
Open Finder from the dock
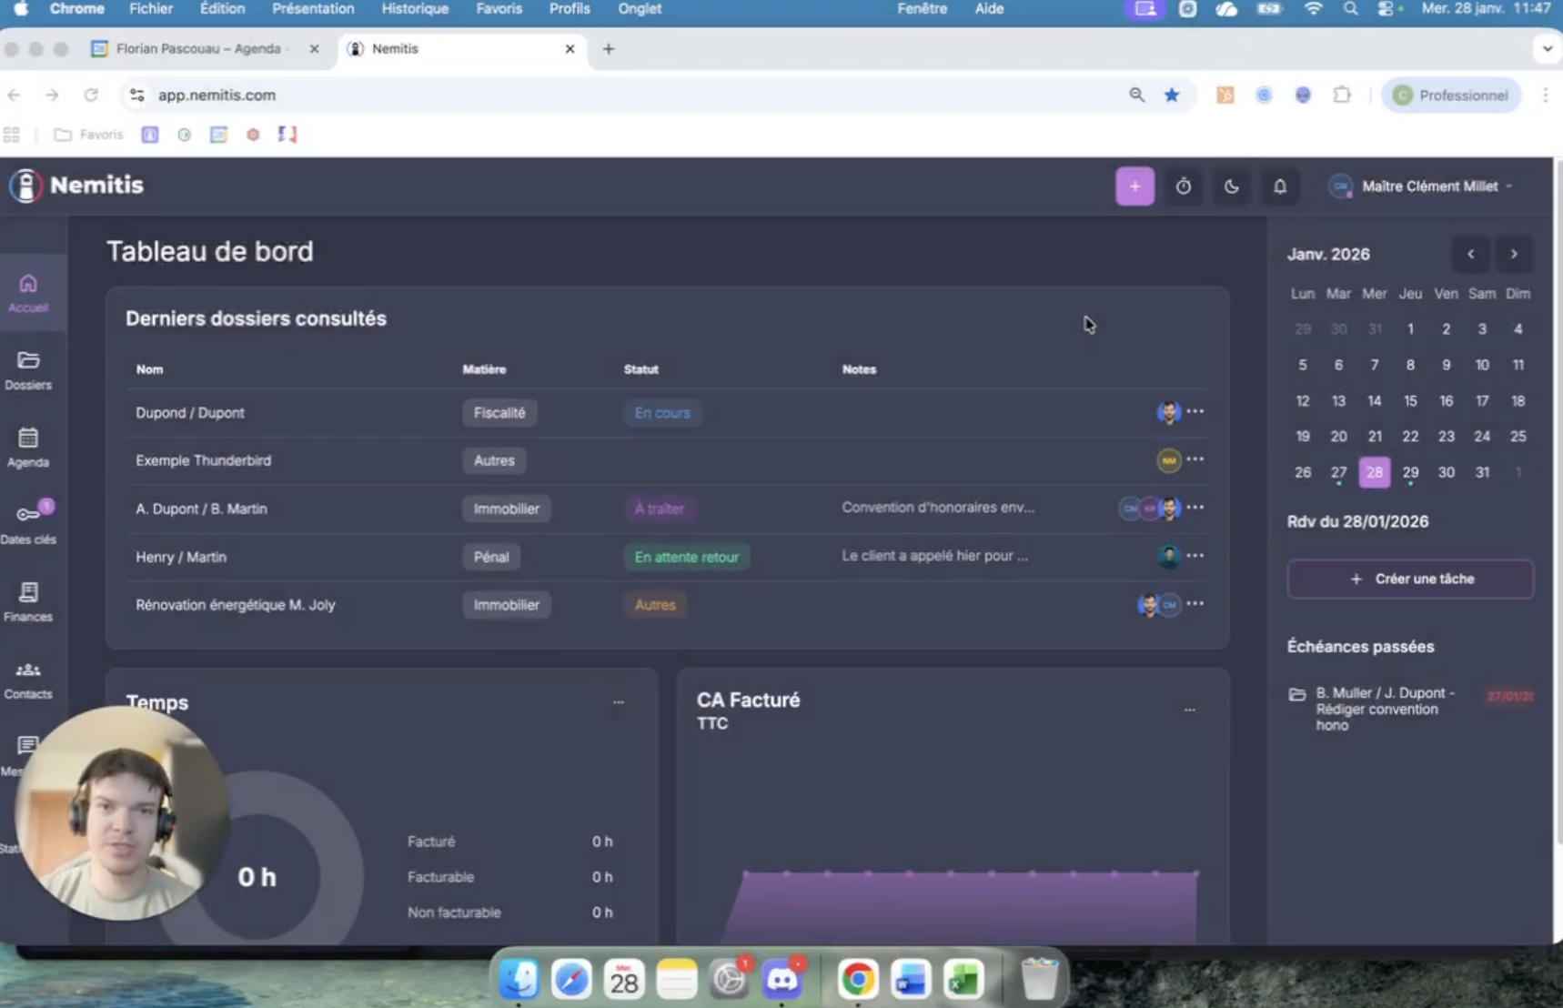click(519, 979)
